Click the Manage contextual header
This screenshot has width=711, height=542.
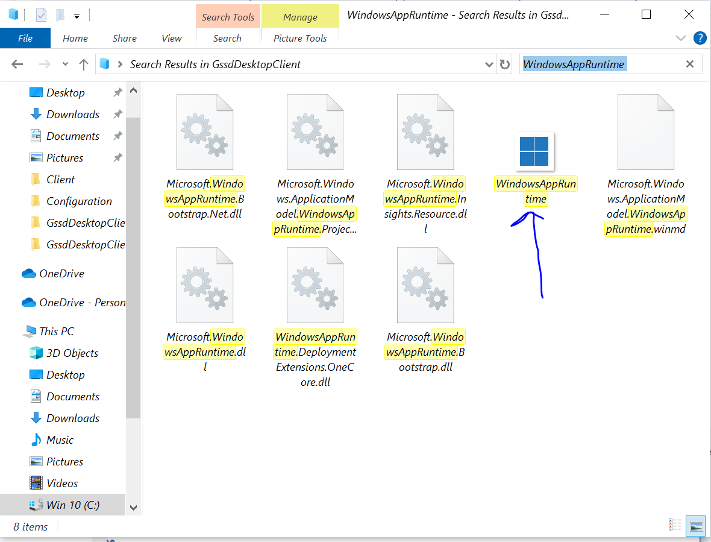pos(300,17)
